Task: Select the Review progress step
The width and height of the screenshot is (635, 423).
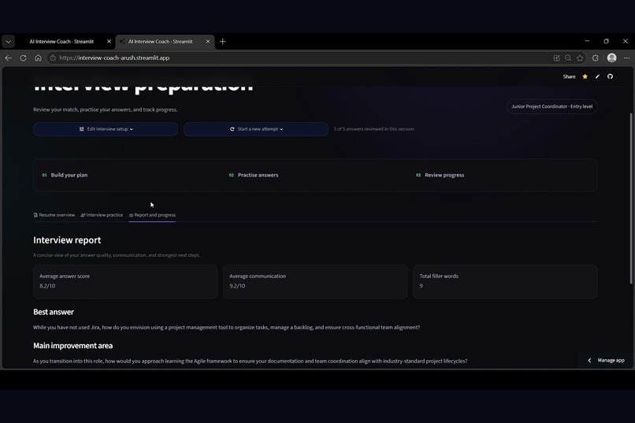Action: pyautogui.click(x=440, y=175)
